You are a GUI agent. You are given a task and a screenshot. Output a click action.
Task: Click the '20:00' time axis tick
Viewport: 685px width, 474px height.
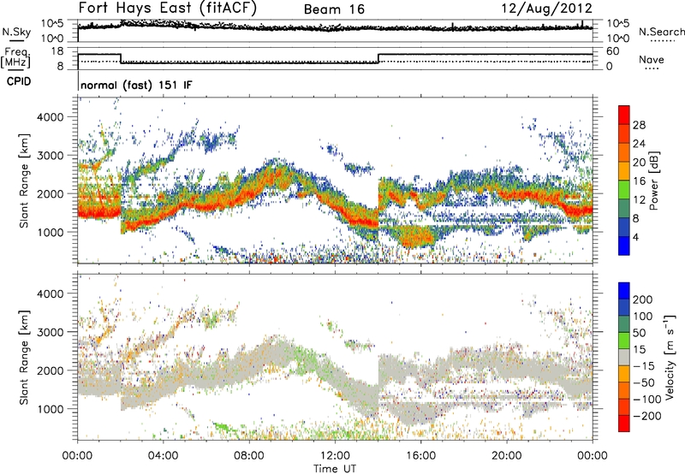coord(506,455)
